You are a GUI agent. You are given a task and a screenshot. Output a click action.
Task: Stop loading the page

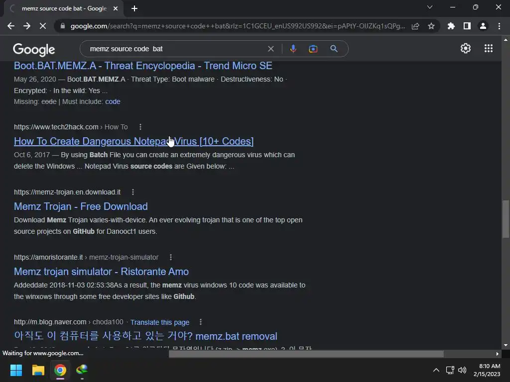43,26
